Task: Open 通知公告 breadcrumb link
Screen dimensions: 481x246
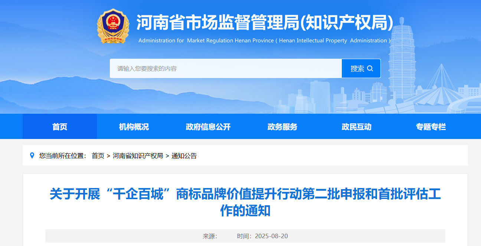Action: pos(184,156)
